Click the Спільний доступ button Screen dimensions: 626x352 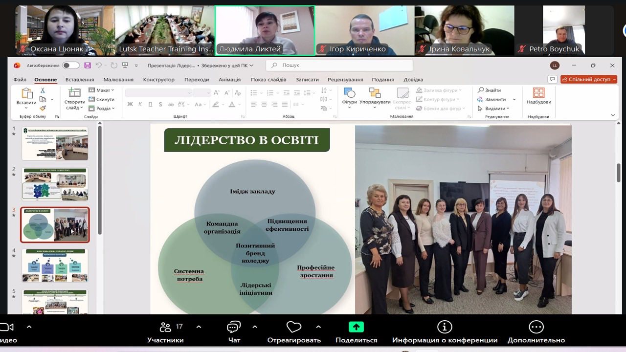pos(589,79)
